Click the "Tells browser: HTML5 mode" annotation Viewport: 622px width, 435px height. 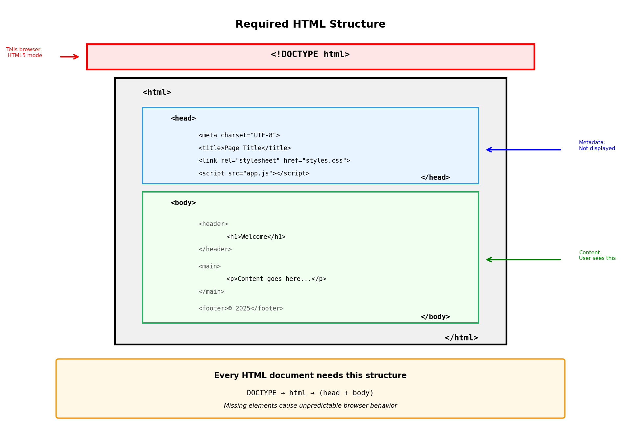pos(24,53)
